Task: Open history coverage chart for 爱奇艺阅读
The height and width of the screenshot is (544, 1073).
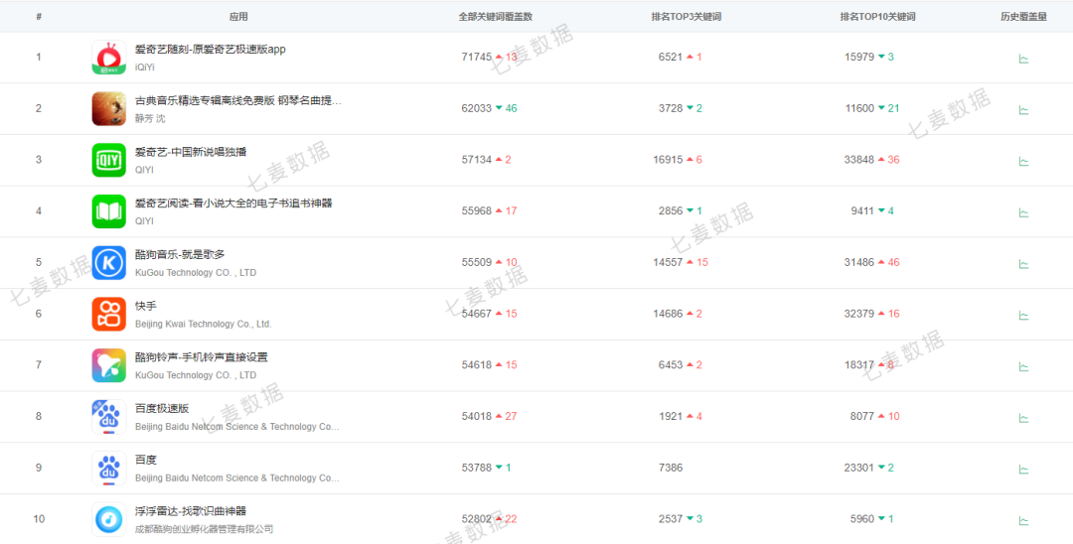Action: coord(1023,212)
